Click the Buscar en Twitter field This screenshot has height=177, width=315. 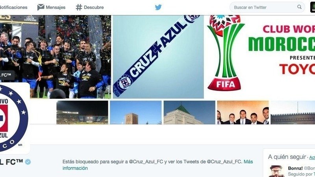(267, 7)
